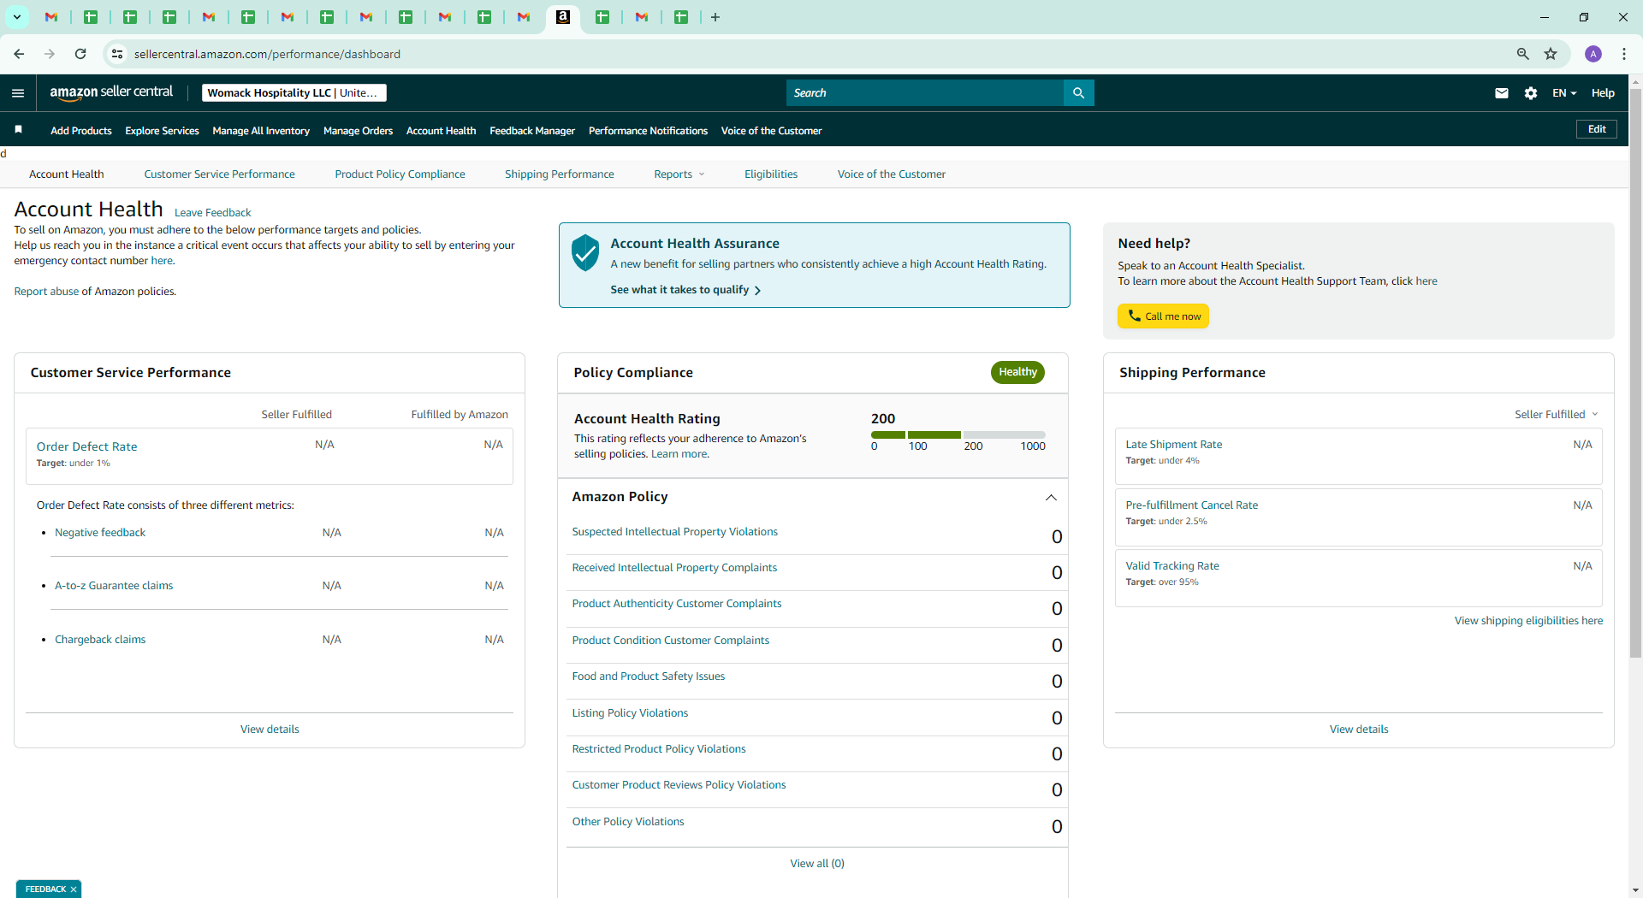Image resolution: width=1643 pixels, height=898 pixels.
Task: Open A-to-z Guarantee claims link
Action: tap(114, 586)
